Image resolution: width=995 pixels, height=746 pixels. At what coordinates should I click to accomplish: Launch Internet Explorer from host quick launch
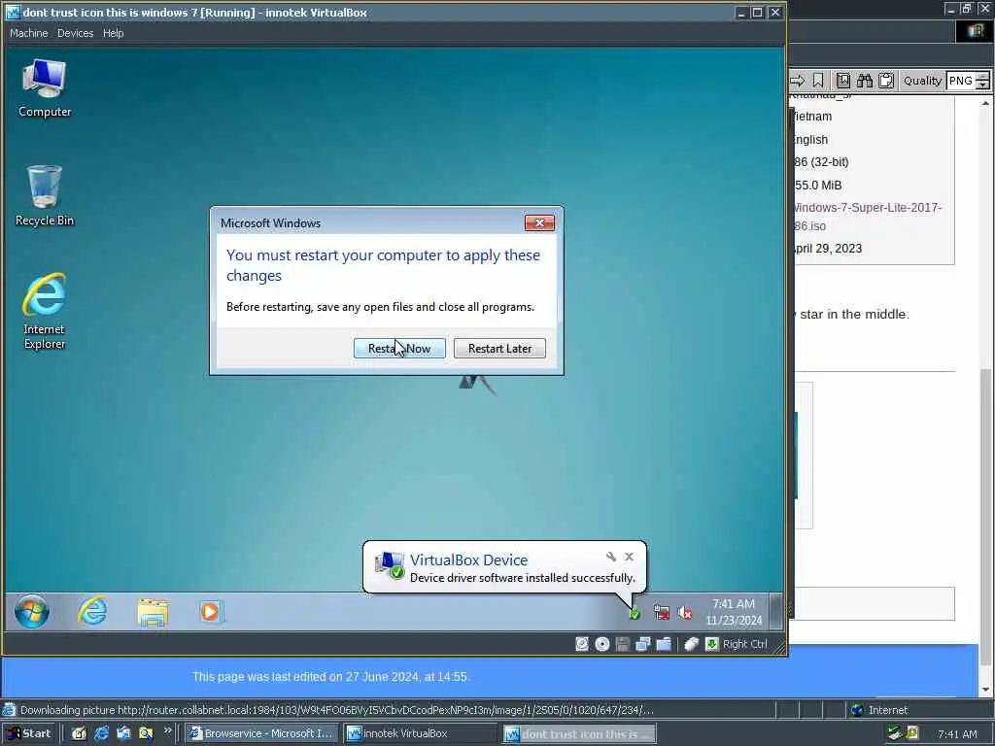click(101, 733)
